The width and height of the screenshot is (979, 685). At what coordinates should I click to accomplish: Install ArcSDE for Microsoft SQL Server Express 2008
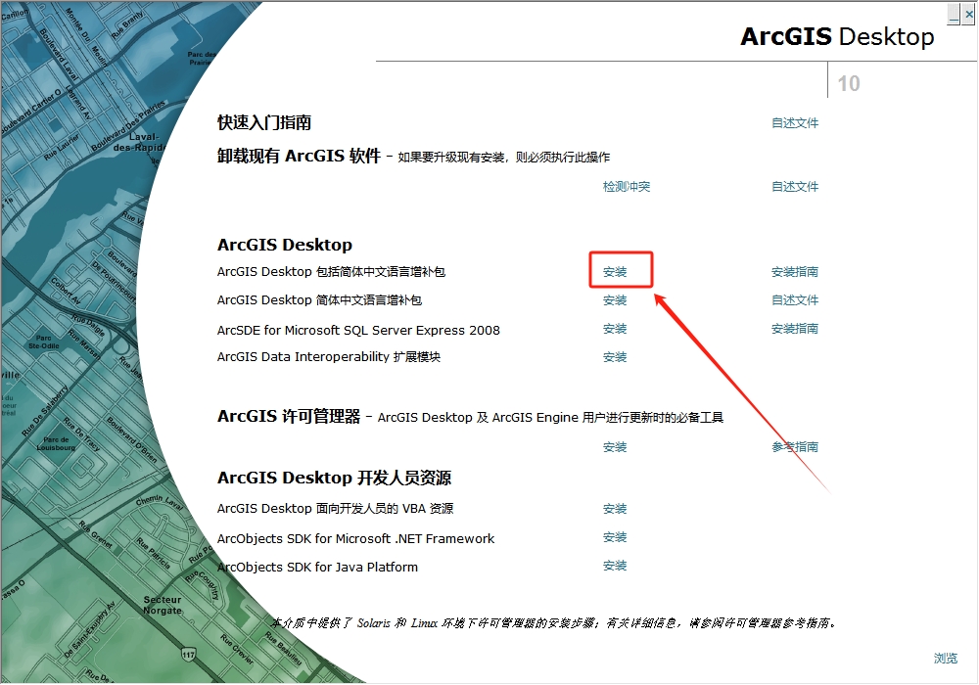point(615,329)
